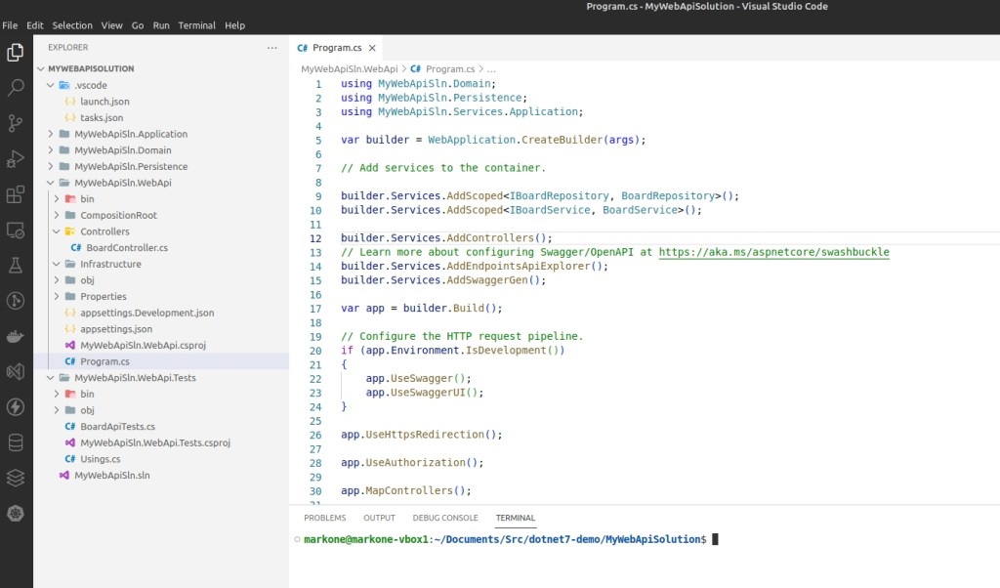
Task: Open Run and Debug view
Action: point(16,158)
